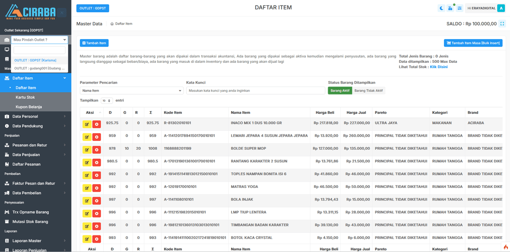Open the calendar icon in header
Screen dimensions: 510x252
coord(450,8)
